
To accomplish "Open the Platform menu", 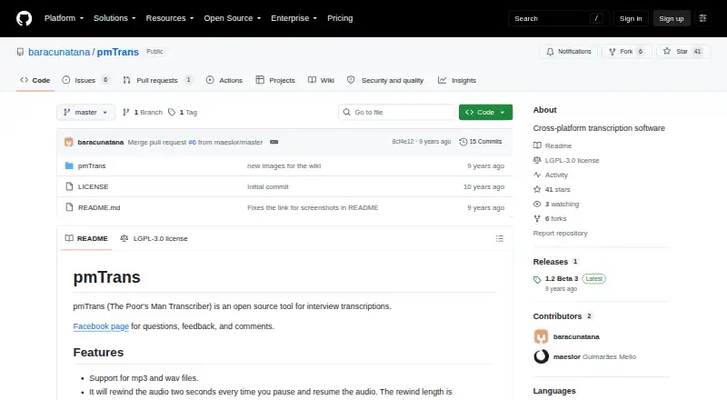I will click(x=64, y=18).
